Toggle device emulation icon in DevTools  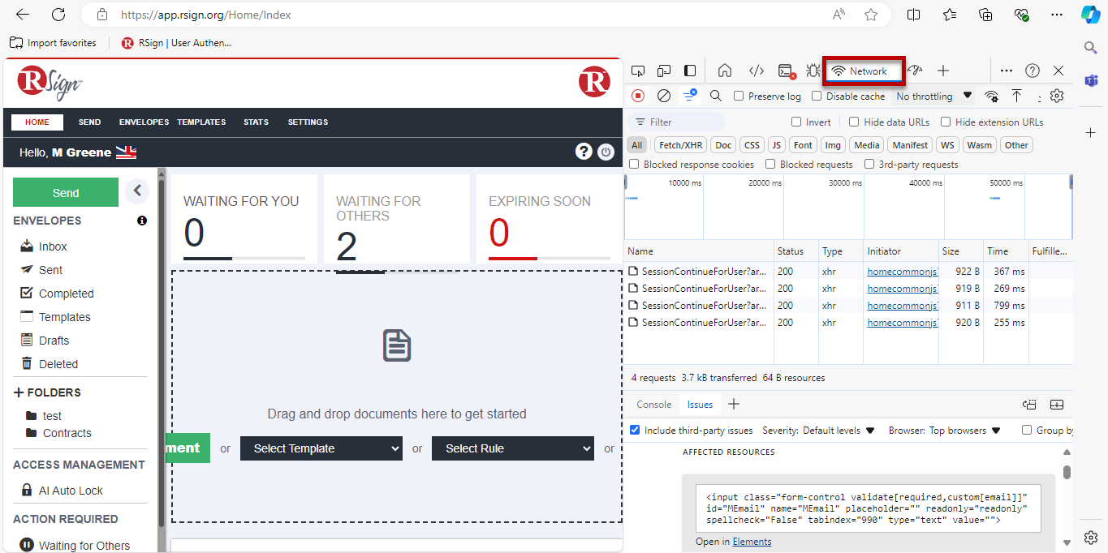point(664,71)
